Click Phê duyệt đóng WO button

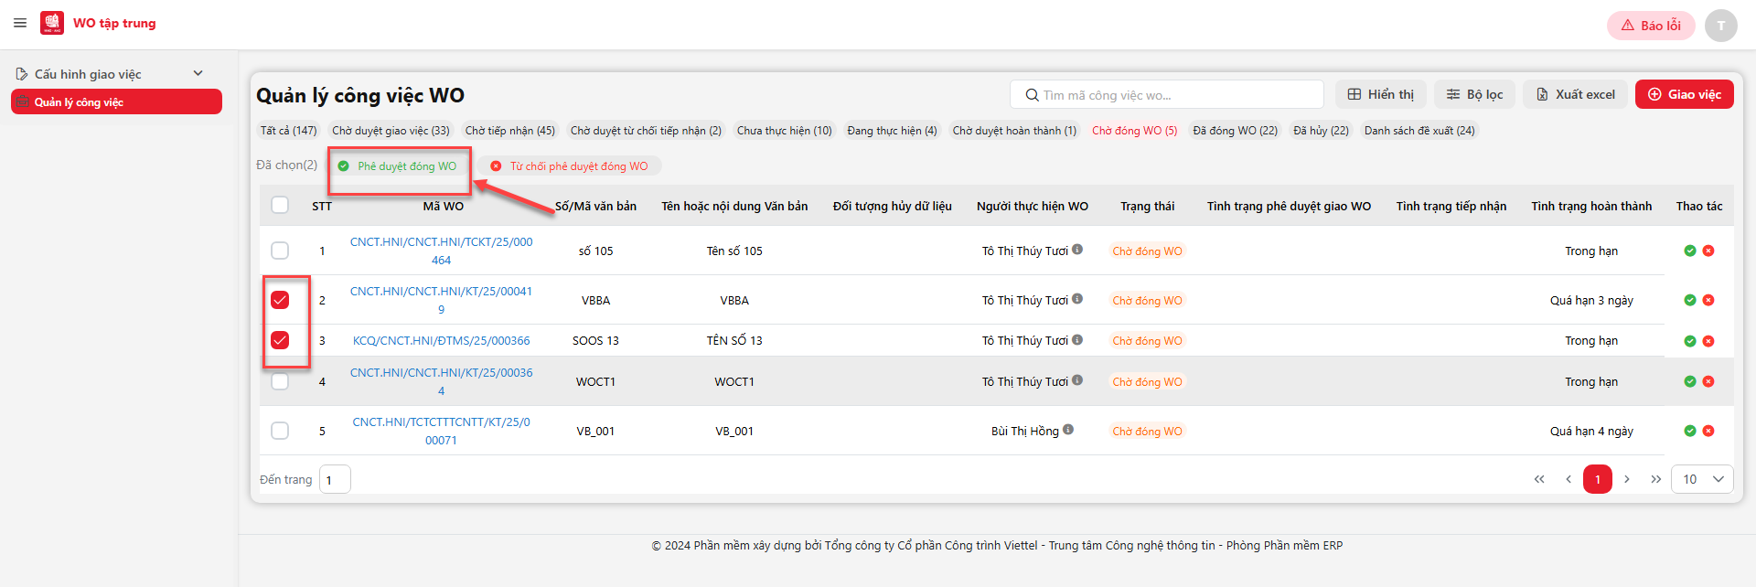pyautogui.click(x=398, y=166)
